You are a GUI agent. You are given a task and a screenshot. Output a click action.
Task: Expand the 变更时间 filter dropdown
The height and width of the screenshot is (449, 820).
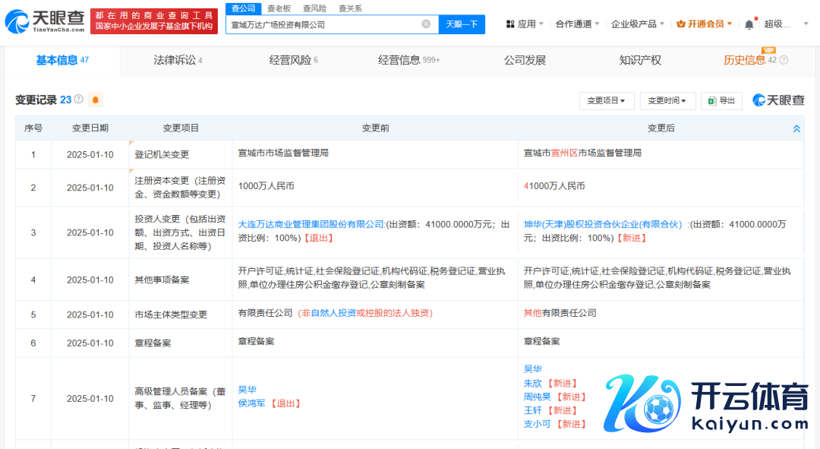(667, 100)
